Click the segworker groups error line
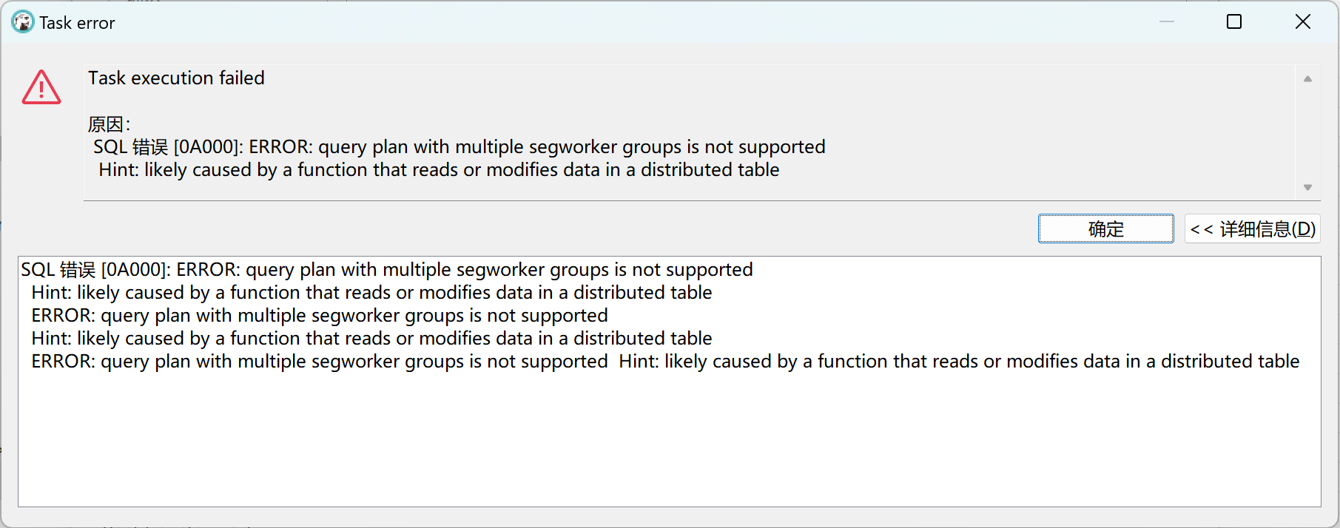Image resolution: width=1340 pixels, height=528 pixels. (388, 269)
